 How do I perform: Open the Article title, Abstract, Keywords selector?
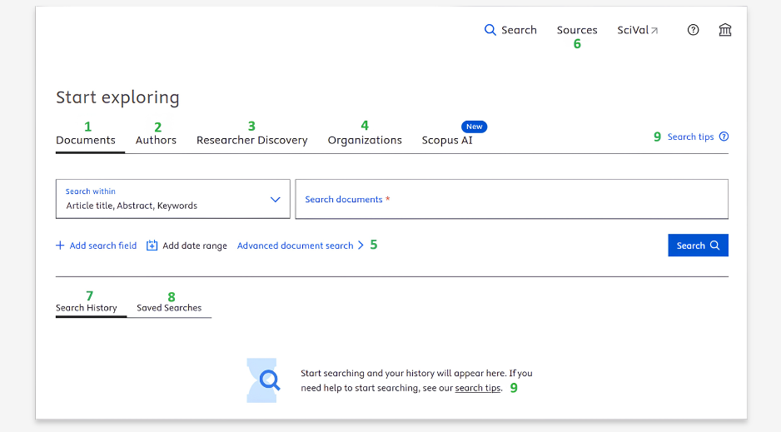tap(173, 199)
